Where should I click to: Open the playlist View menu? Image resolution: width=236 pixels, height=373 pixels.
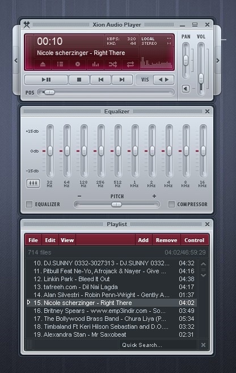tap(67, 240)
